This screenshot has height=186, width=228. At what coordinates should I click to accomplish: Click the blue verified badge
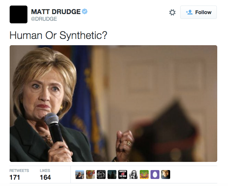(x=85, y=11)
